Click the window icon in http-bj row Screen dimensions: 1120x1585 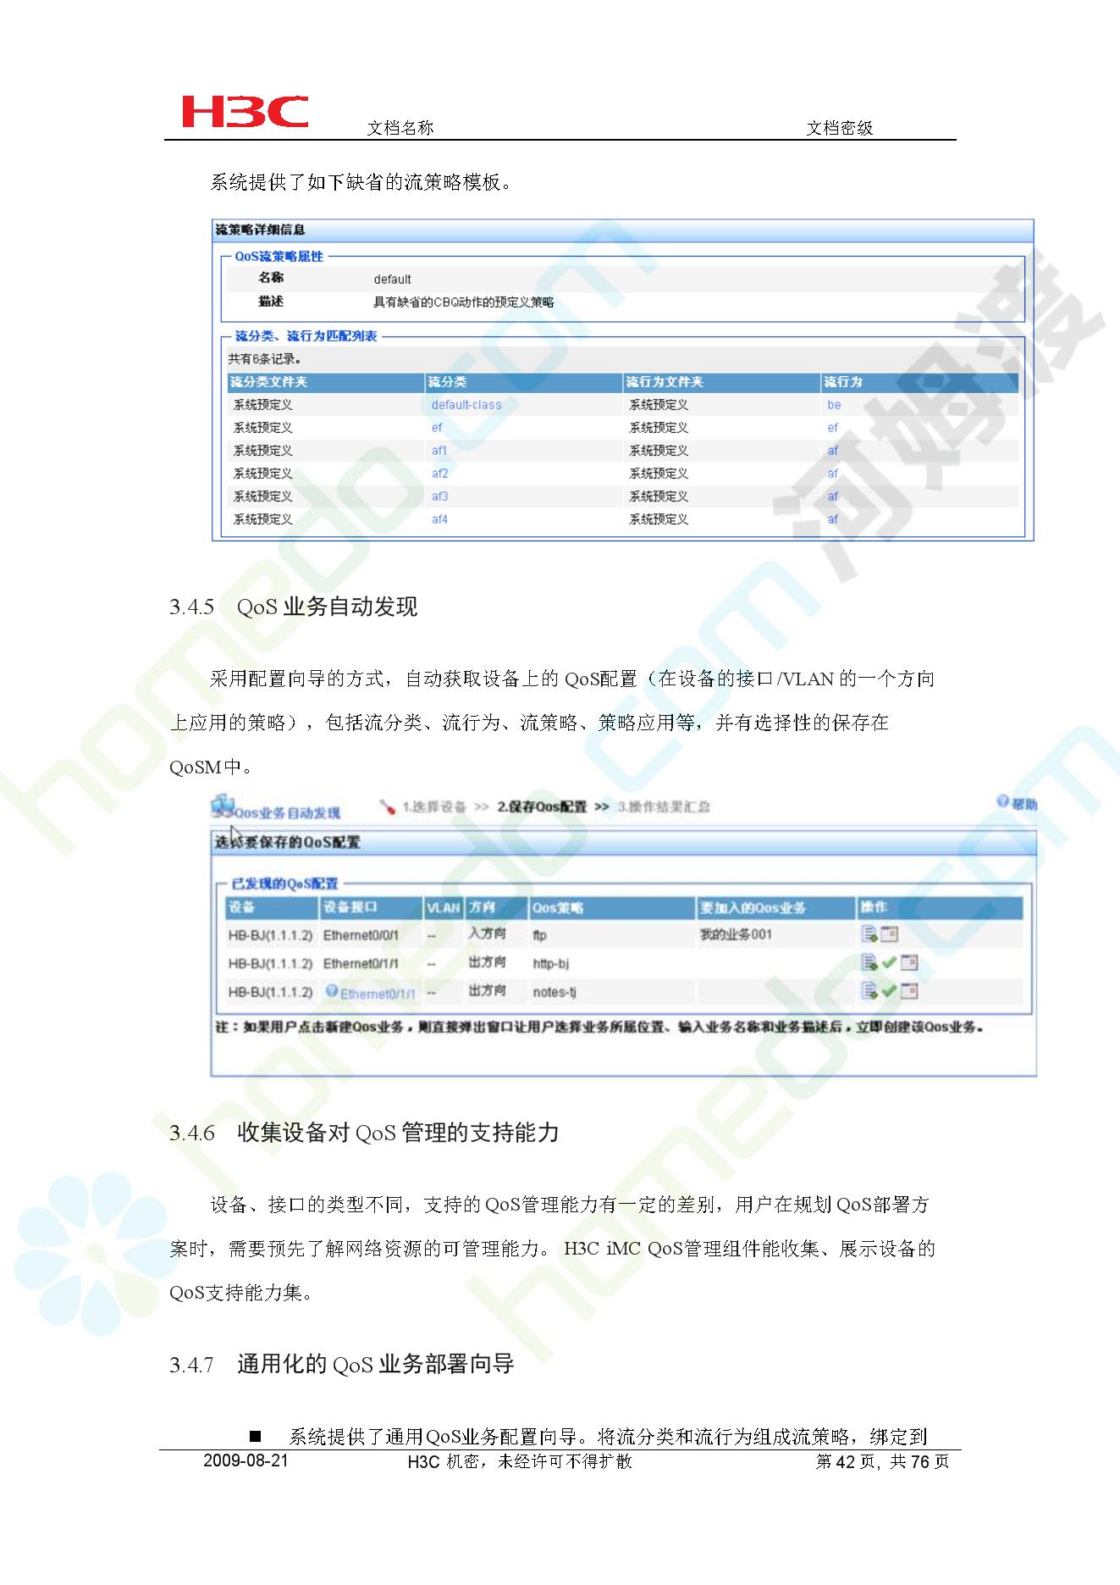908,962
